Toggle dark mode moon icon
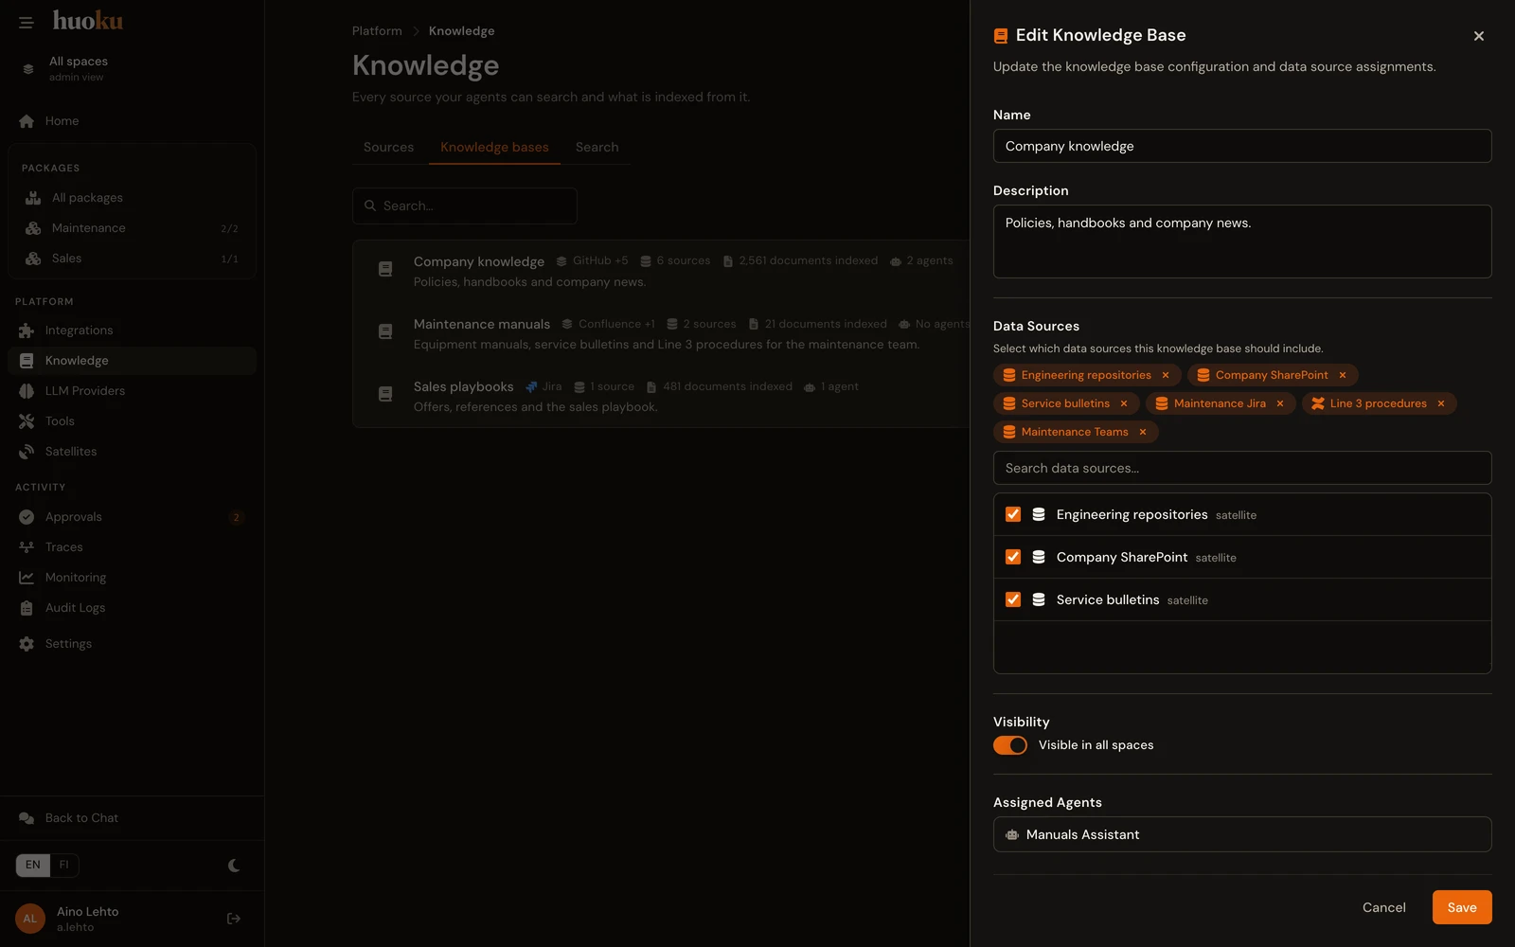This screenshot has width=1515, height=947. tap(234, 865)
